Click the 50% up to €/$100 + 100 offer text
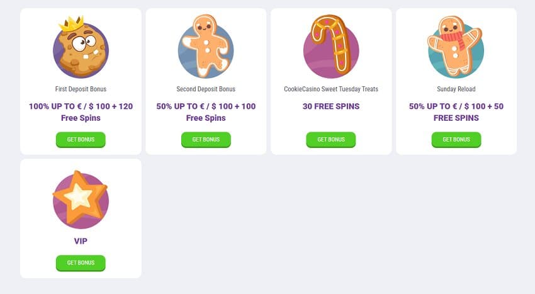This screenshot has height=294, width=535. 206,112
